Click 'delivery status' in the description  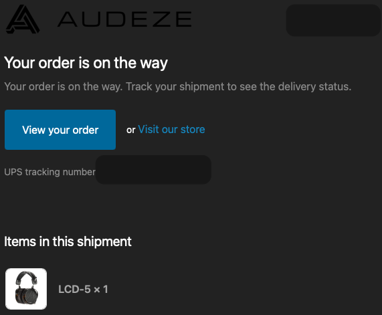(314, 87)
